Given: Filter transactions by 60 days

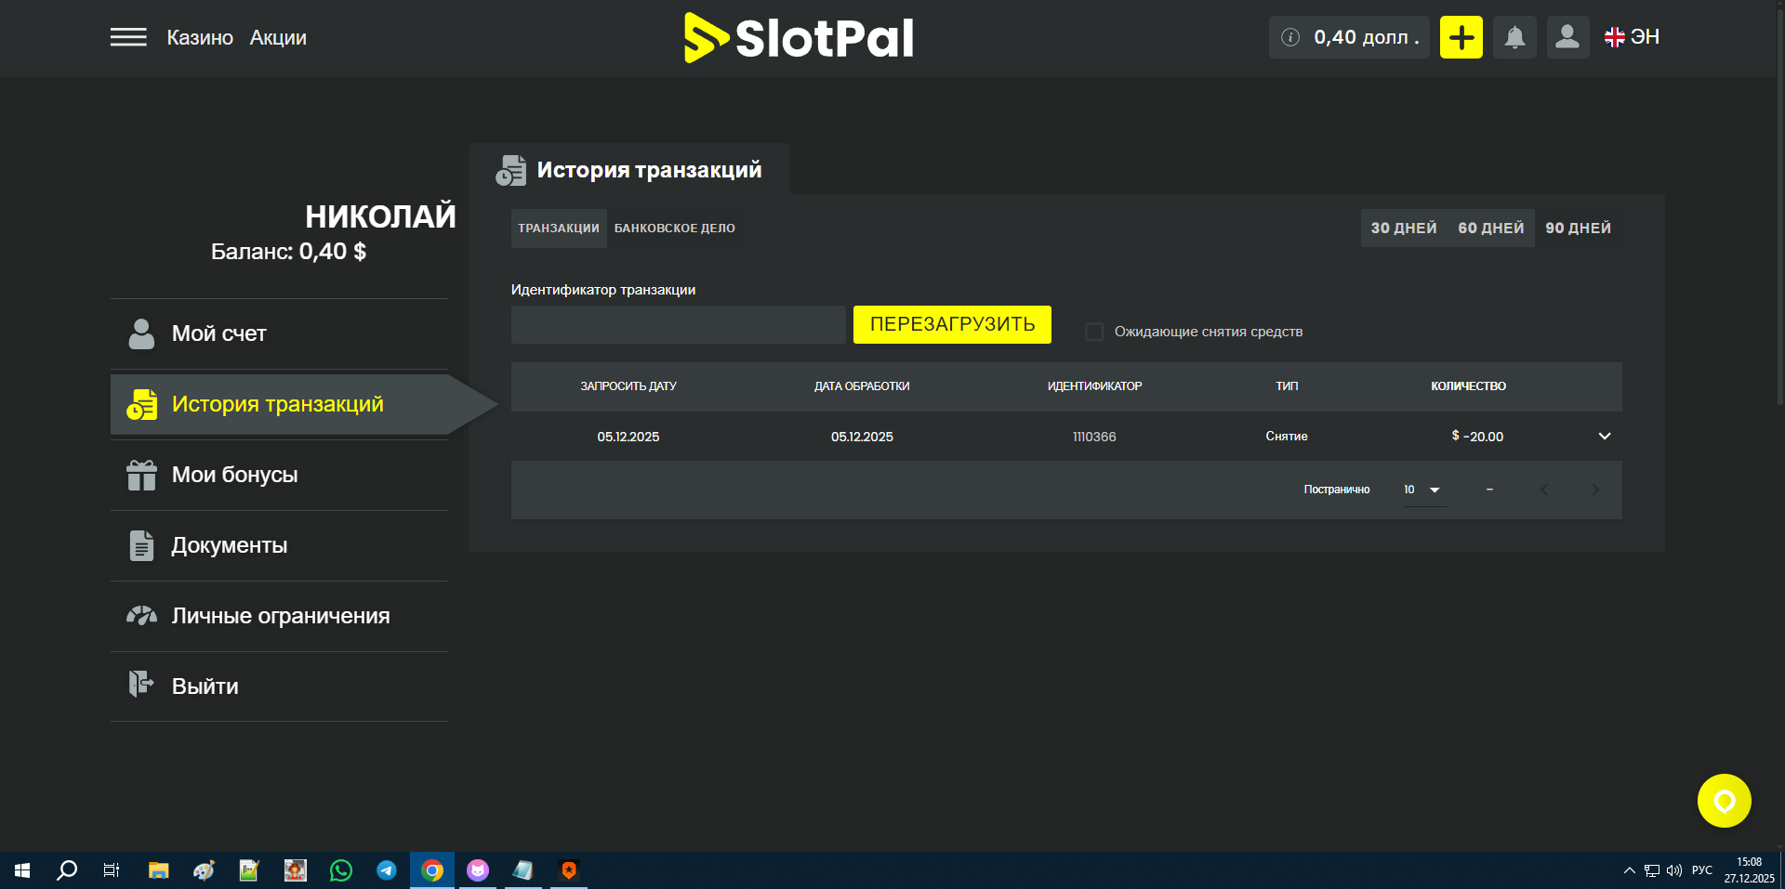Looking at the screenshot, I should coord(1490,229).
